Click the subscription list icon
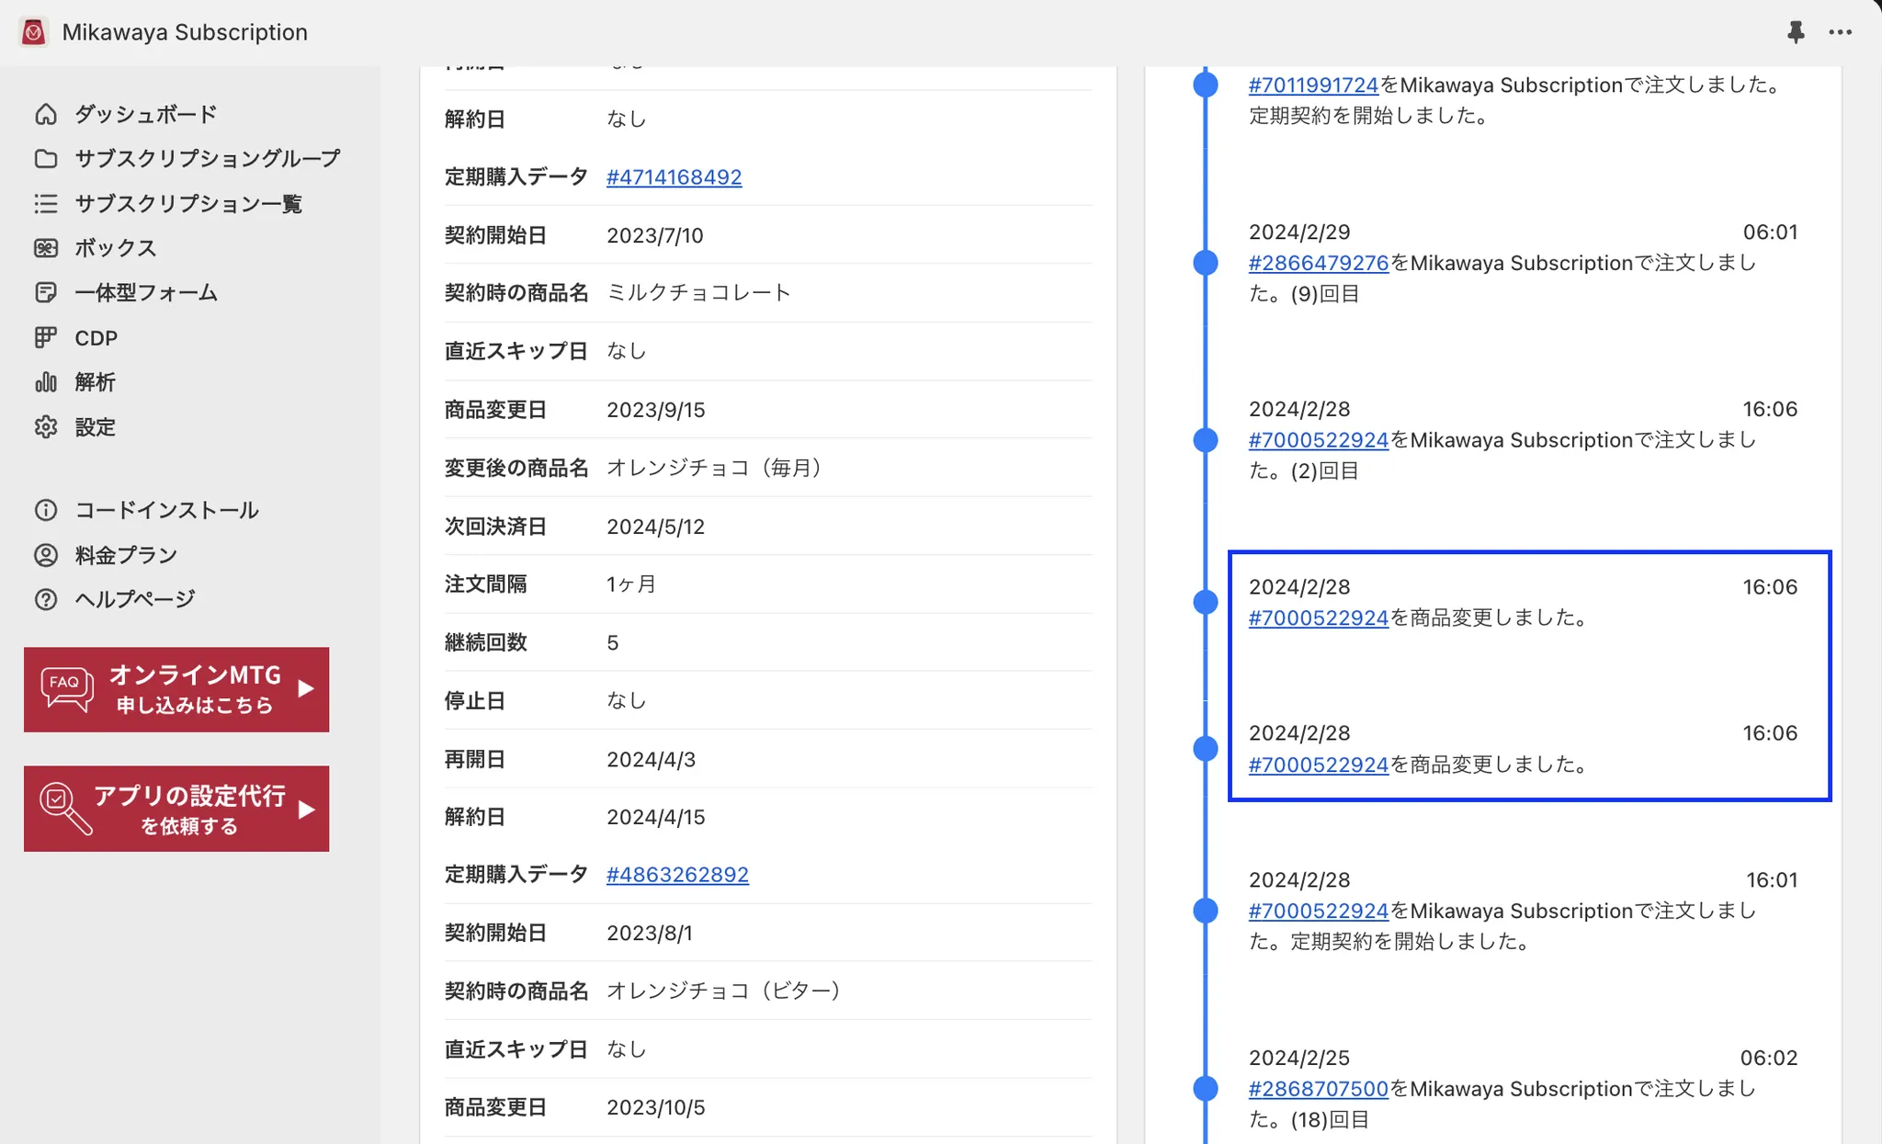 click(x=46, y=203)
